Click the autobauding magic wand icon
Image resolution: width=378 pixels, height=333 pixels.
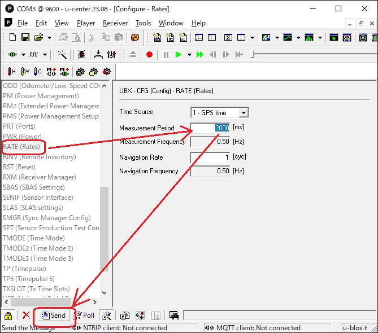pyautogui.click(x=62, y=55)
